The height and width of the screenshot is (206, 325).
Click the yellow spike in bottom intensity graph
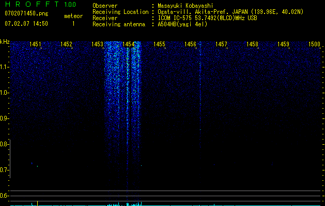pos(38,203)
